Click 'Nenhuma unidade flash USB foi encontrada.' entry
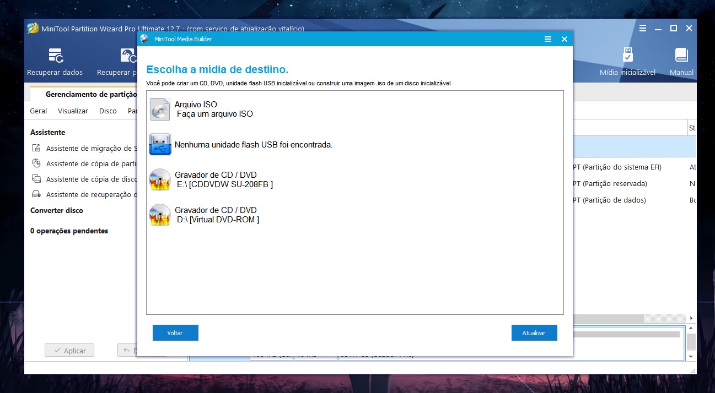 pos(254,145)
